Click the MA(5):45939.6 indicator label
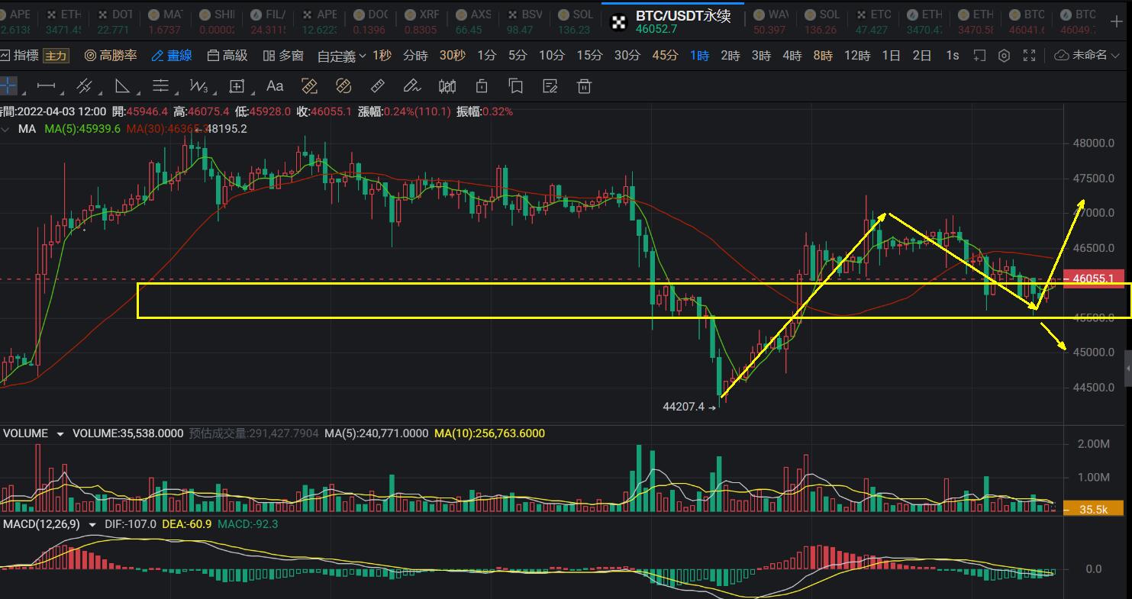 (x=82, y=129)
